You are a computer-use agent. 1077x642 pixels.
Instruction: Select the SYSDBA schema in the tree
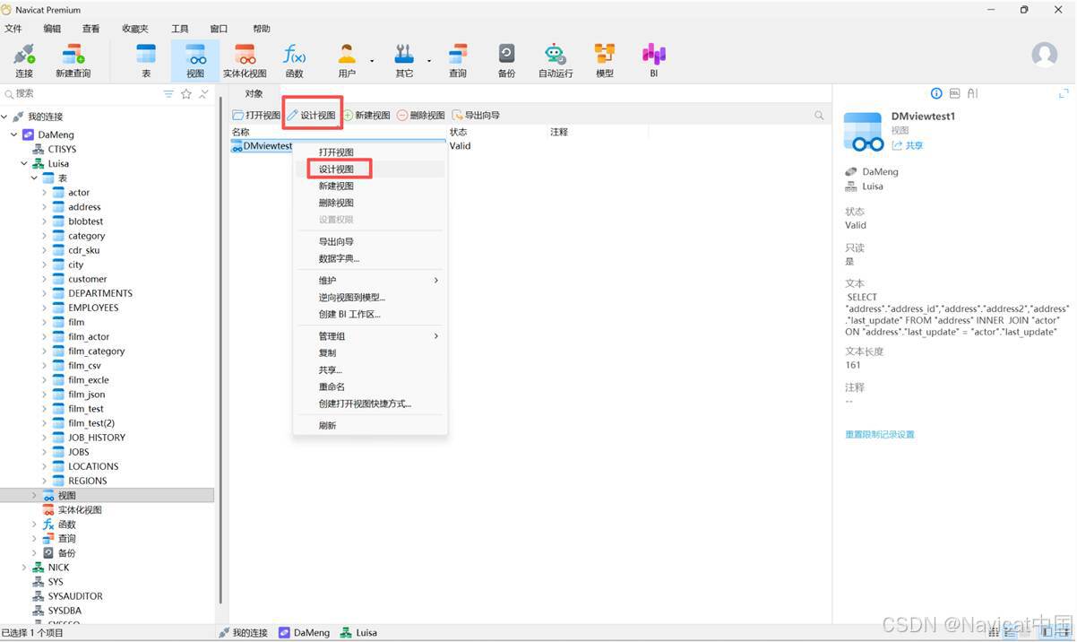coord(65,611)
